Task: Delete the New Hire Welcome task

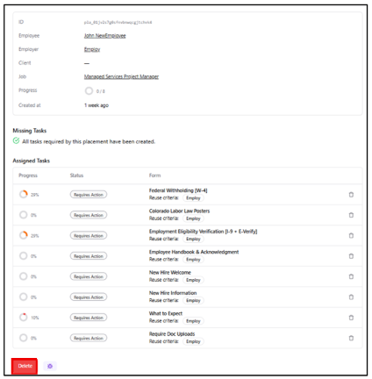Action: (x=351, y=276)
